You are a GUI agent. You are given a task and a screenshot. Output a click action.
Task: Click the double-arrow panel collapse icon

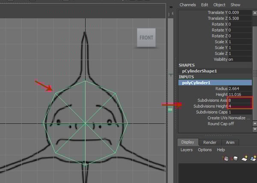click(171, 7)
